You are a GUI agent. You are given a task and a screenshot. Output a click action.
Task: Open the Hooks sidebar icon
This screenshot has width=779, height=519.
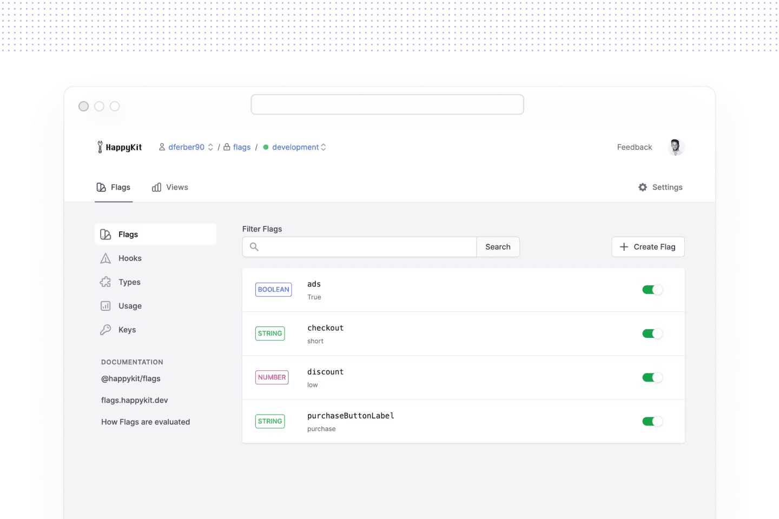tap(105, 258)
